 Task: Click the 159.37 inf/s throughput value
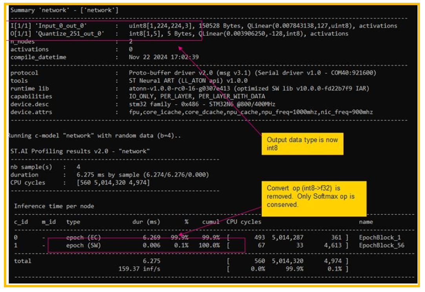pos(139,269)
